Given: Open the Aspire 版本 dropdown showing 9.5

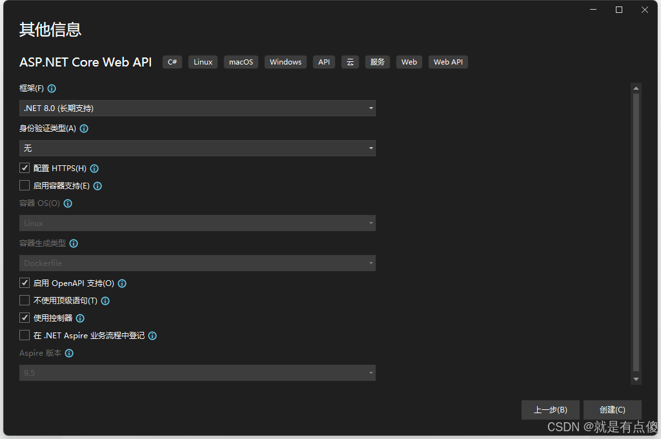Looking at the screenshot, I should coord(198,373).
